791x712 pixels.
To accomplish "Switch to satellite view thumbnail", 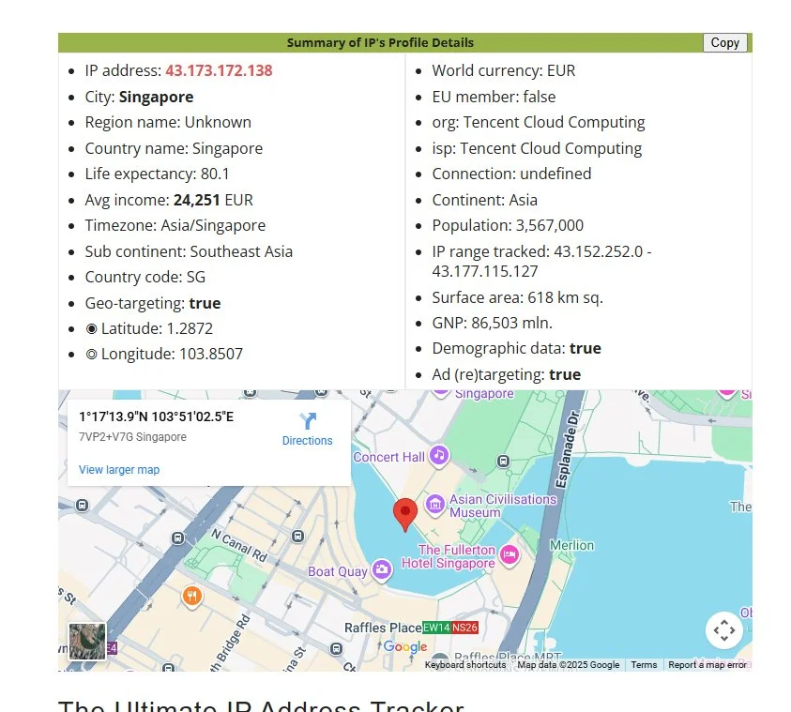I will point(87,641).
